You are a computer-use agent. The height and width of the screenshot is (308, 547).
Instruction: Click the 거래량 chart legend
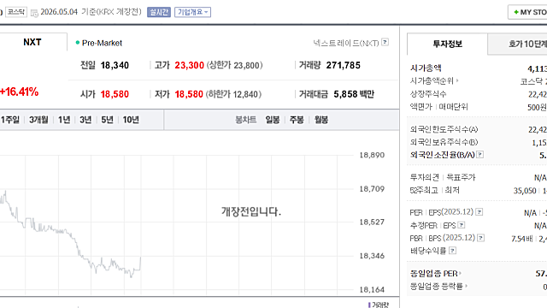click(378, 305)
